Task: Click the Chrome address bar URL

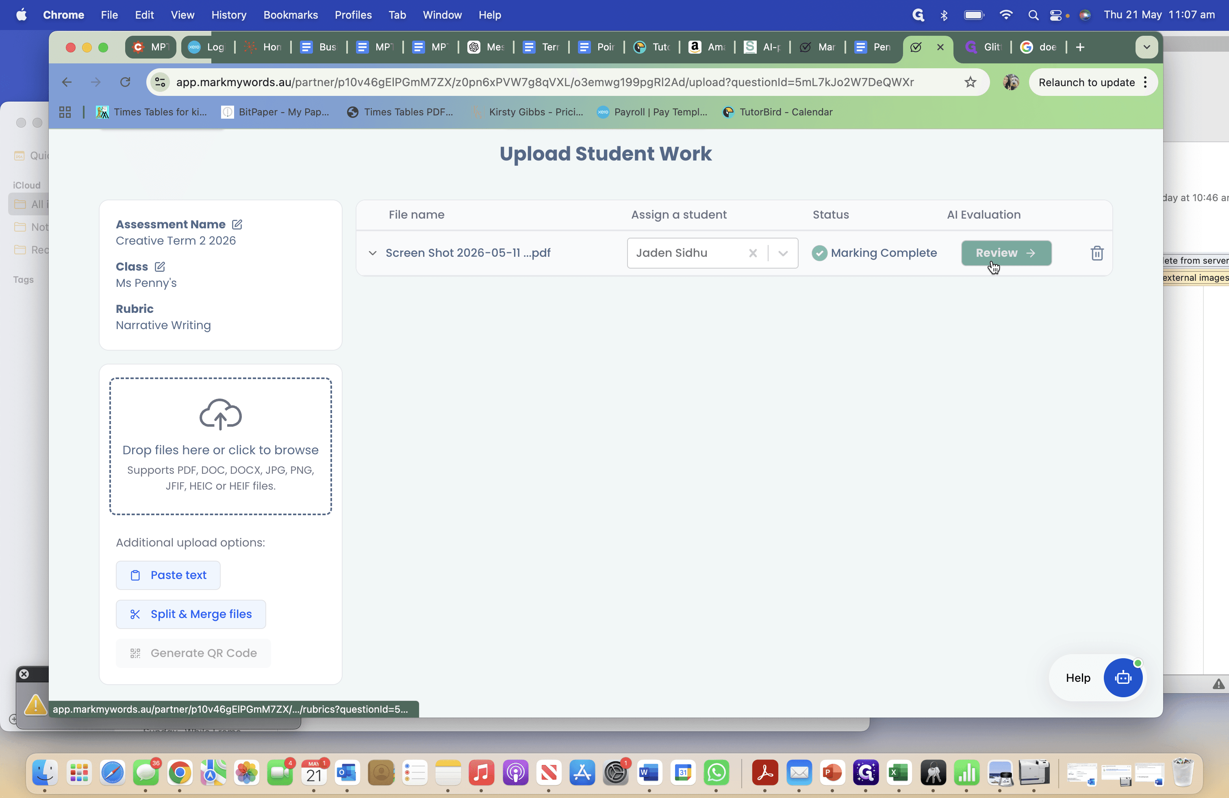Action: click(545, 82)
